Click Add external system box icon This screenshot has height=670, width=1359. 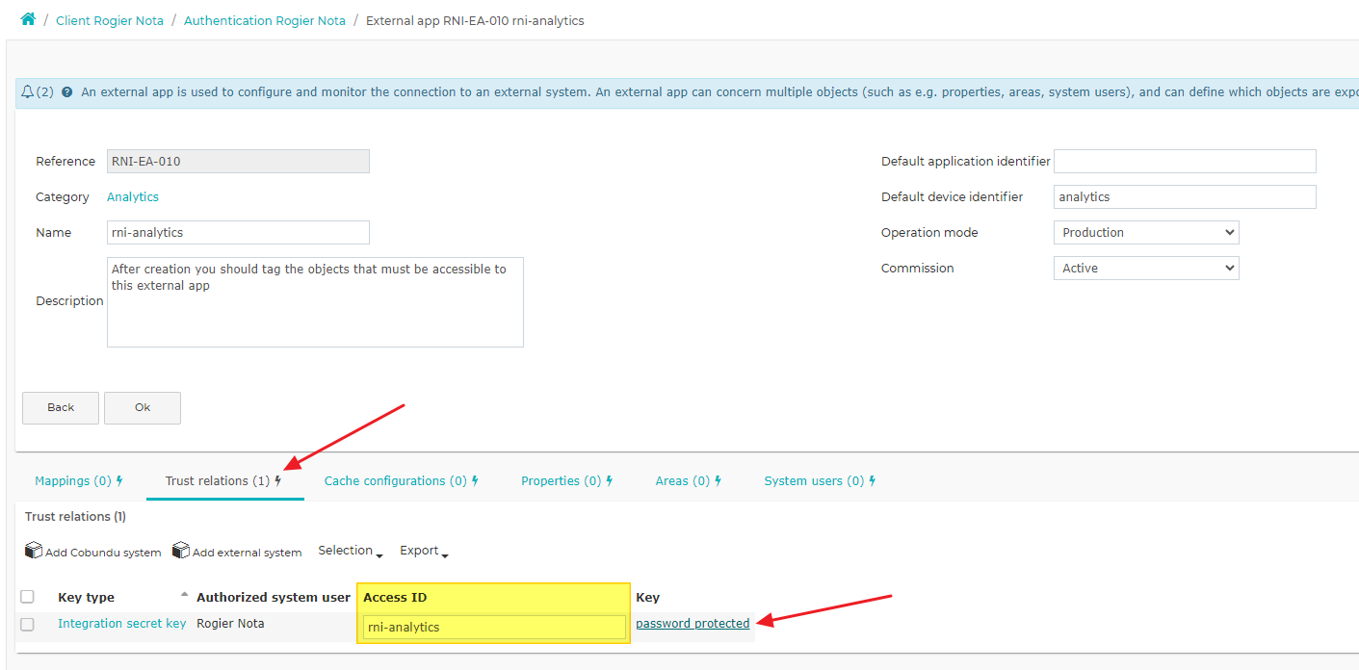click(x=181, y=551)
